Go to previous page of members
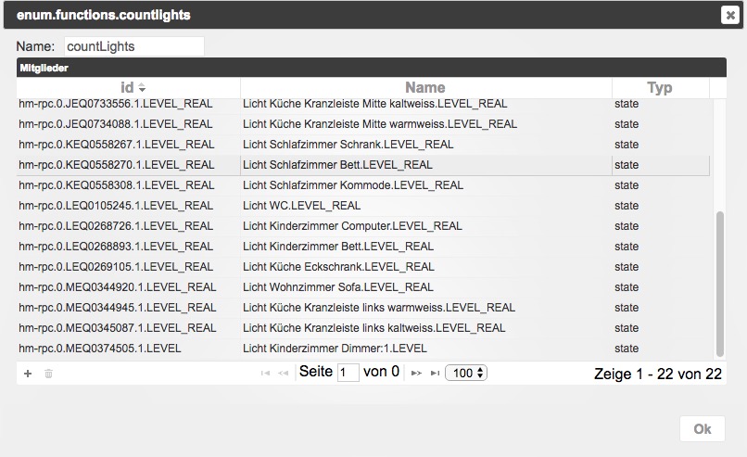 pyautogui.click(x=284, y=373)
